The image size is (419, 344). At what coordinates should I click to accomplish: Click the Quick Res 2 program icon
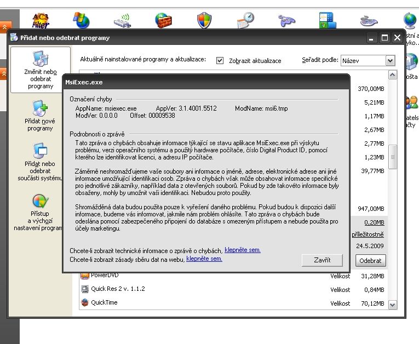(85, 289)
